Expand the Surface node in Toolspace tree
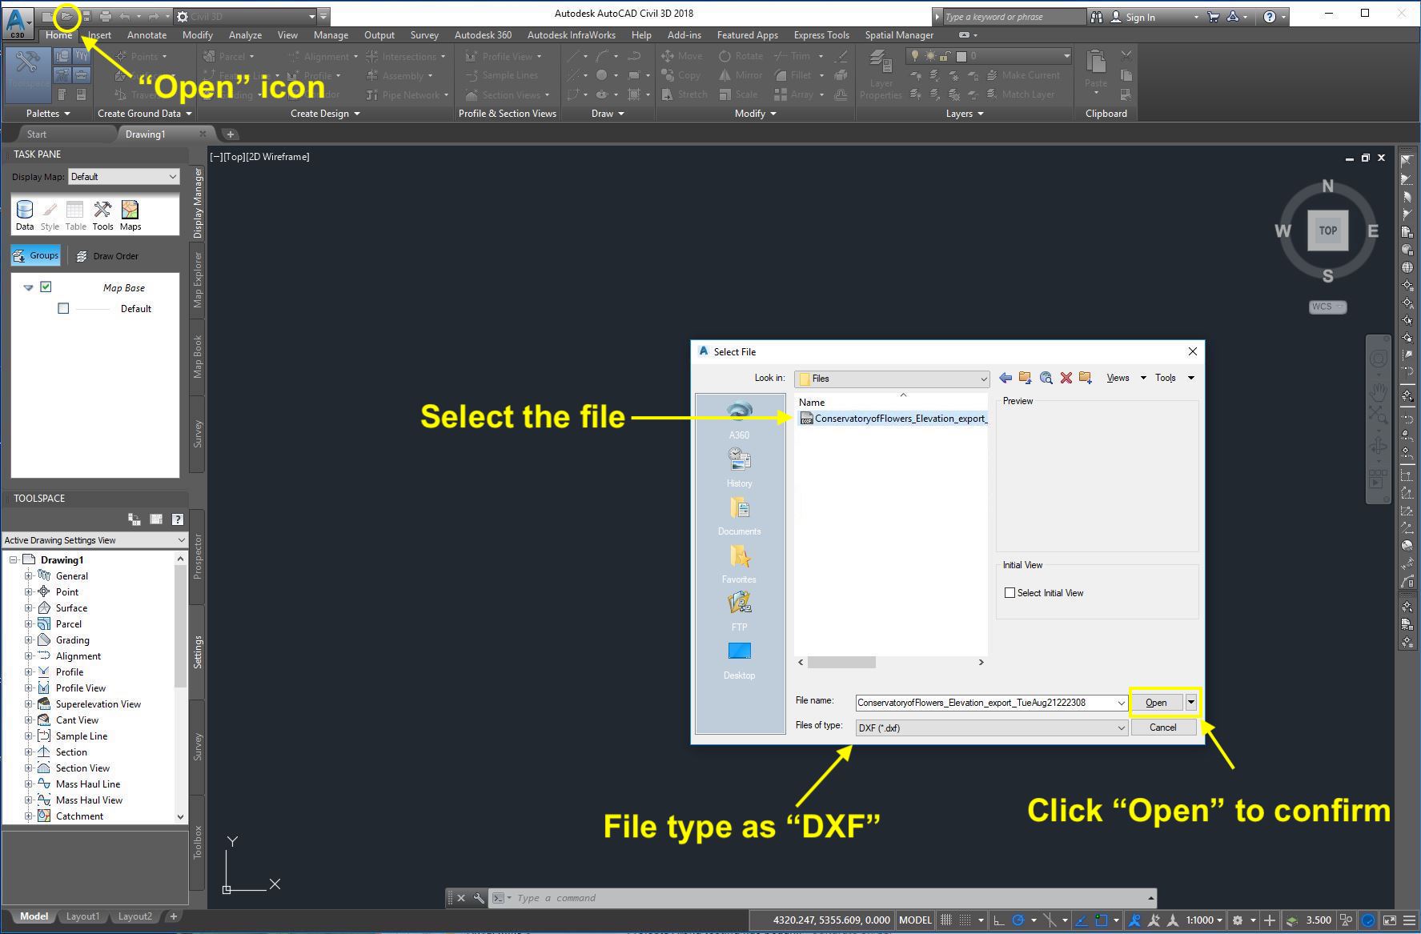Image resolution: width=1421 pixels, height=934 pixels. (29, 607)
